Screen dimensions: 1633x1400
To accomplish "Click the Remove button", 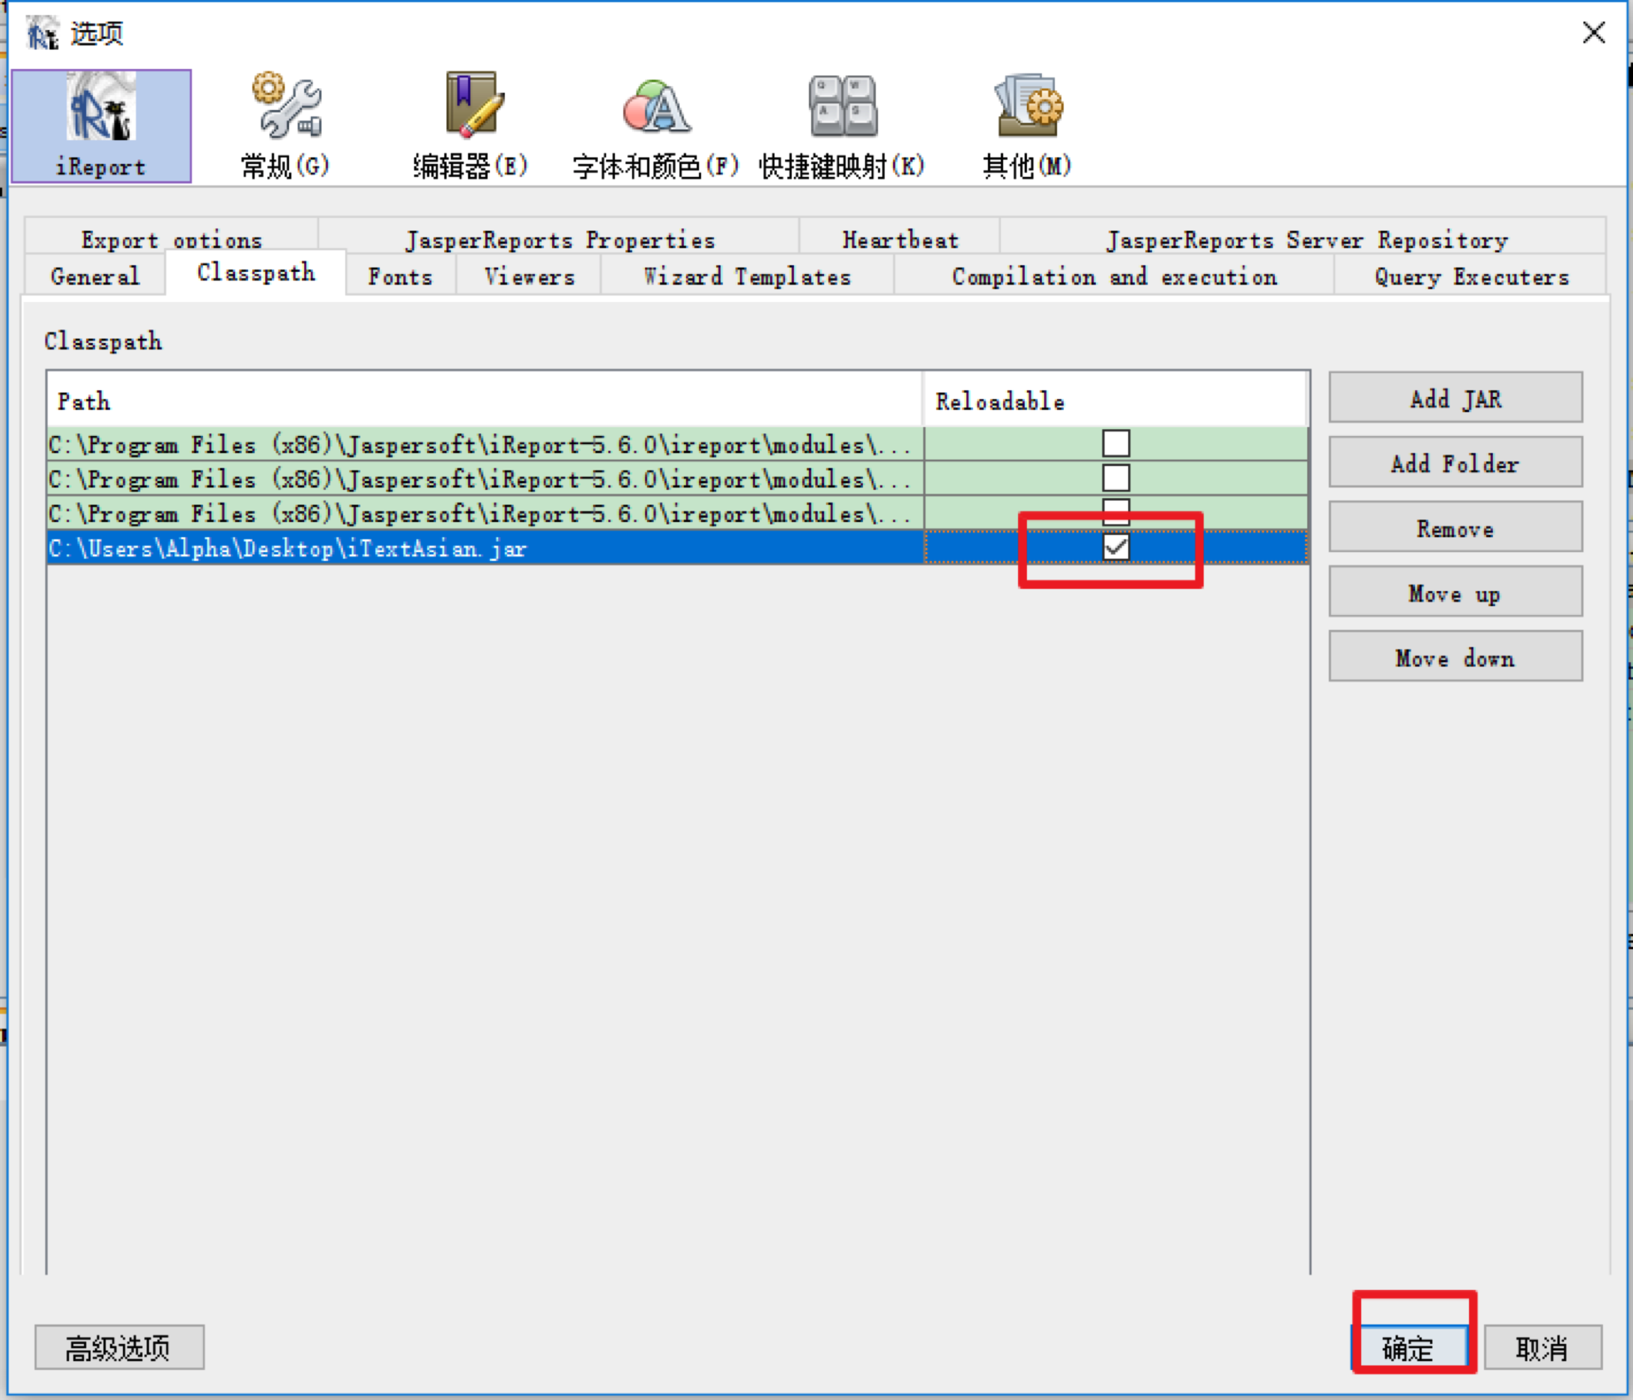I will 1455,527.
